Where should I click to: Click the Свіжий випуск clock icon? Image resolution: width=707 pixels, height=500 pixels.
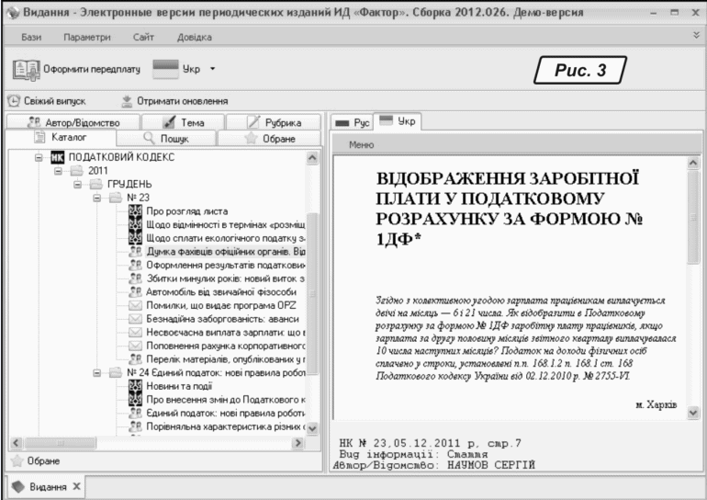(14, 101)
